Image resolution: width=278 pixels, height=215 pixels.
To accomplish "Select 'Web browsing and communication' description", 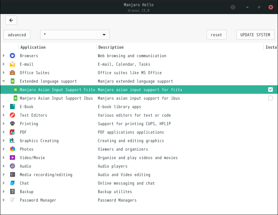I will [x=132, y=56].
